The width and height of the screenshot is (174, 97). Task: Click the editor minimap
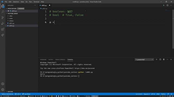[x=169, y=10]
